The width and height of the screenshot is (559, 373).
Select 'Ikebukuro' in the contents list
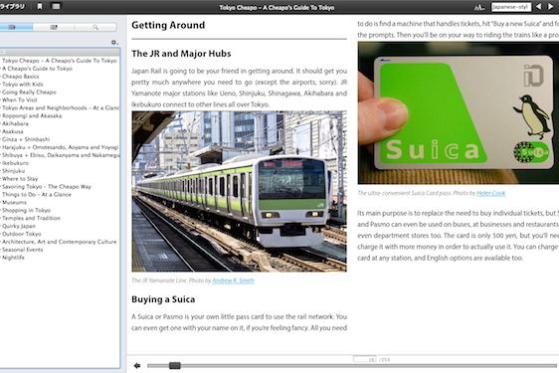[x=15, y=163]
